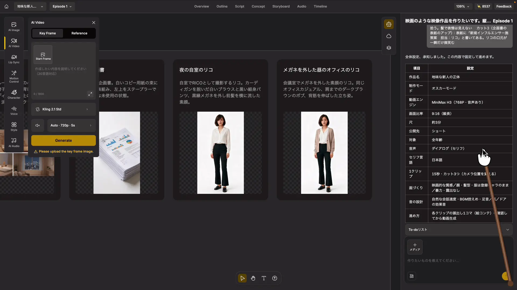This screenshot has width=517, height=290.
Task: Expand the To-doリスト section
Action: pyautogui.click(x=459, y=230)
